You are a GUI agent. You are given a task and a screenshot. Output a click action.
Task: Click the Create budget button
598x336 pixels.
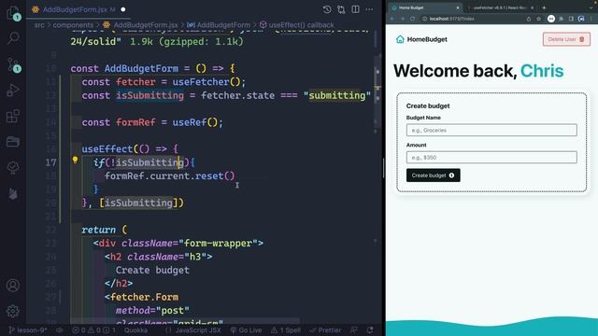433,175
